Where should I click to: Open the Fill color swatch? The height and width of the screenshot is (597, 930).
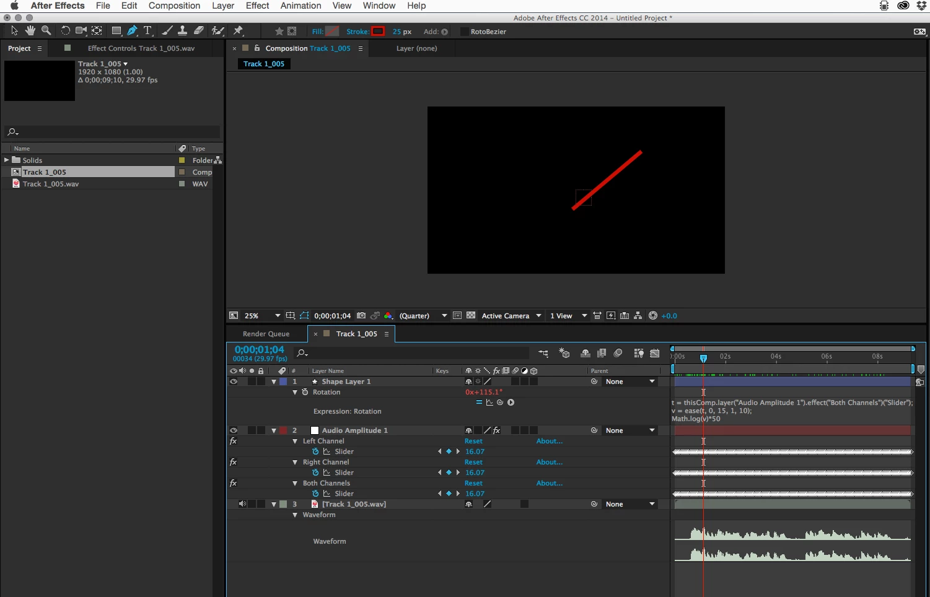333,31
